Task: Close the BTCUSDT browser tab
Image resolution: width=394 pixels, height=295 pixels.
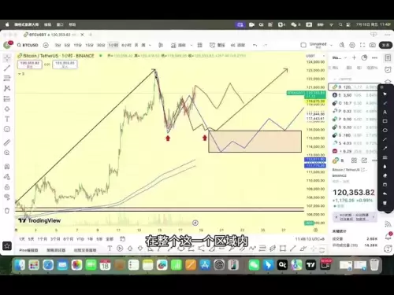Action: coord(82,35)
